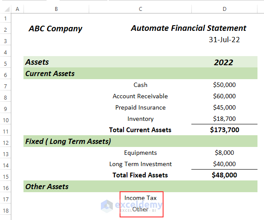Select row 5 header
Screen dimensions: 264x220
(x=6, y=63)
